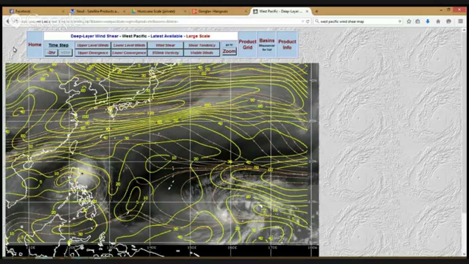Close the Noul Satellite Products tab
Viewport: 469px width, 264px height.
coord(124,11)
